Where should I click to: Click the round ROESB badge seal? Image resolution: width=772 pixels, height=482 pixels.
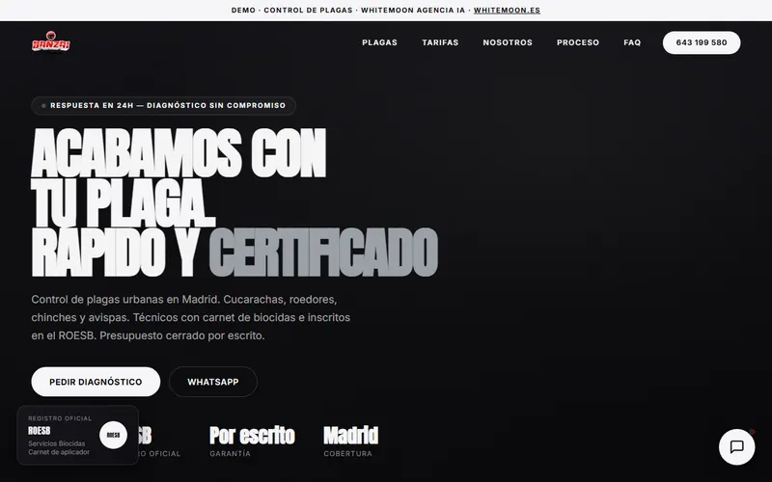tap(113, 435)
